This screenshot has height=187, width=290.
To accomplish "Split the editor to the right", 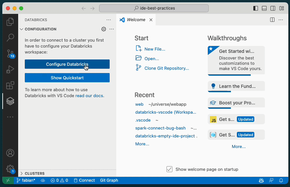I will pyautogui.click(x=272, y=20).
